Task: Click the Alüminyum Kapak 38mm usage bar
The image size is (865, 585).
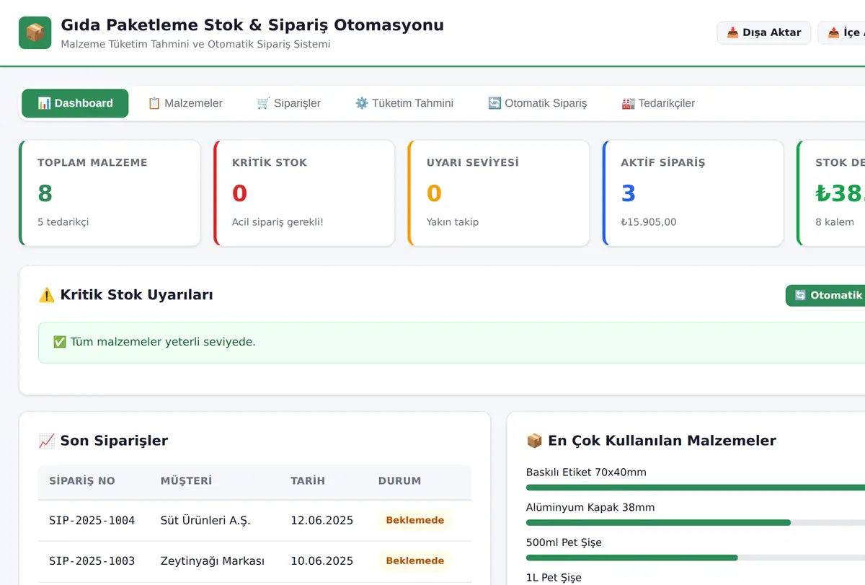Action: click(x=696, y=522)
